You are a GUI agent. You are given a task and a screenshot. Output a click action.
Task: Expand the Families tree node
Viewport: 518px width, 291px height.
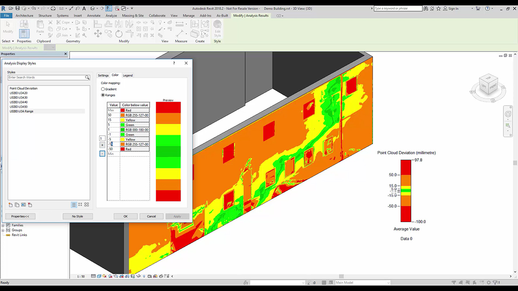click(x=3, y=225)
